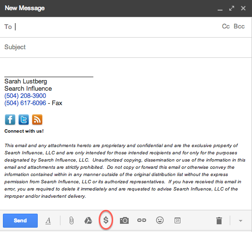The height and width of the screenshot is (232, 252).
Task: Add Cc recipients
Action: click(x=226, y=27)
